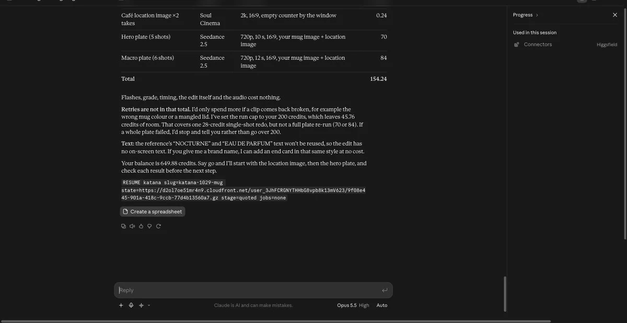
Task: Click the Connectors icon in the side panel
Action: click(517, 44)
